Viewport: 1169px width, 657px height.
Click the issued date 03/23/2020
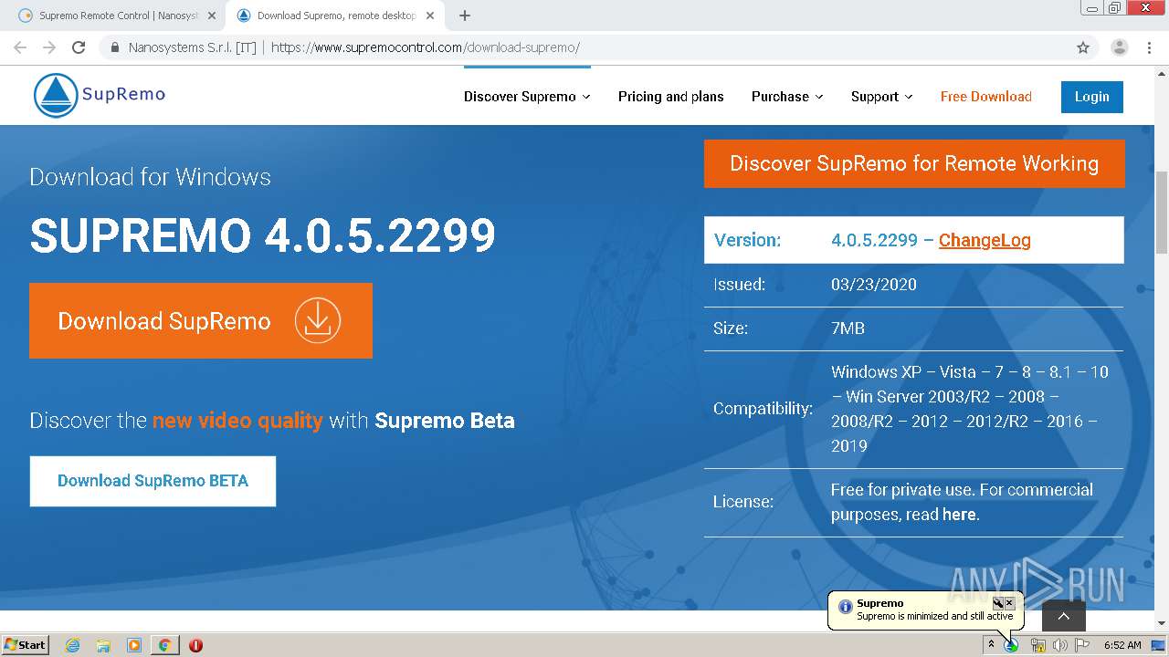[874, 285]
